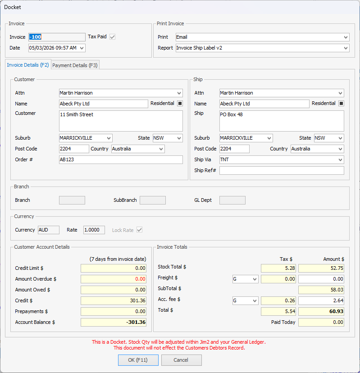The width and height of the screenshot is (360, 373).
Task: Expand Ship Attn dropdown
Action: (341, 93)
